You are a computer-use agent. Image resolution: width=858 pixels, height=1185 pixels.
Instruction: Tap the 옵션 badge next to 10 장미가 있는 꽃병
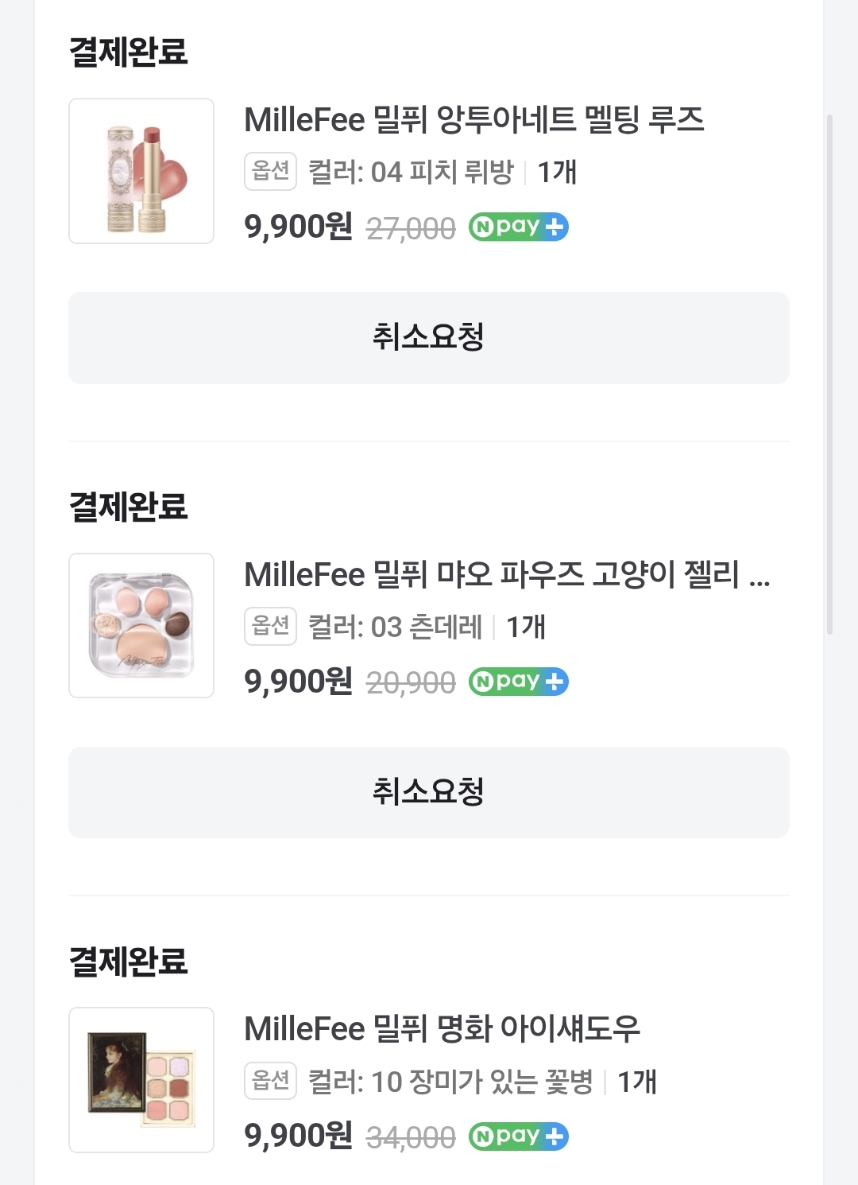(270, 1081)
